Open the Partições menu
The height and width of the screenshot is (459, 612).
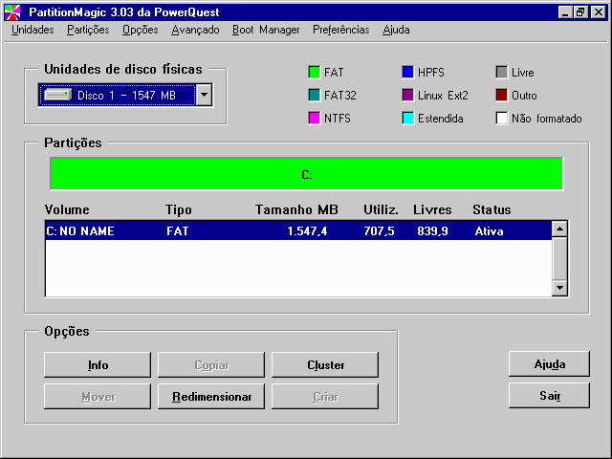pos(88,30)
